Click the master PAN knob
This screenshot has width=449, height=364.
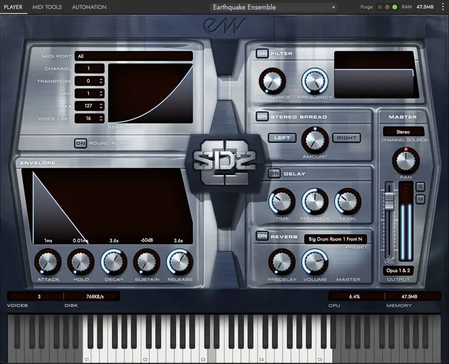pyautogui.click(x=406, y=161)
